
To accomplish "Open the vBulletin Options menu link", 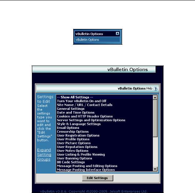I will coord(87,40).
